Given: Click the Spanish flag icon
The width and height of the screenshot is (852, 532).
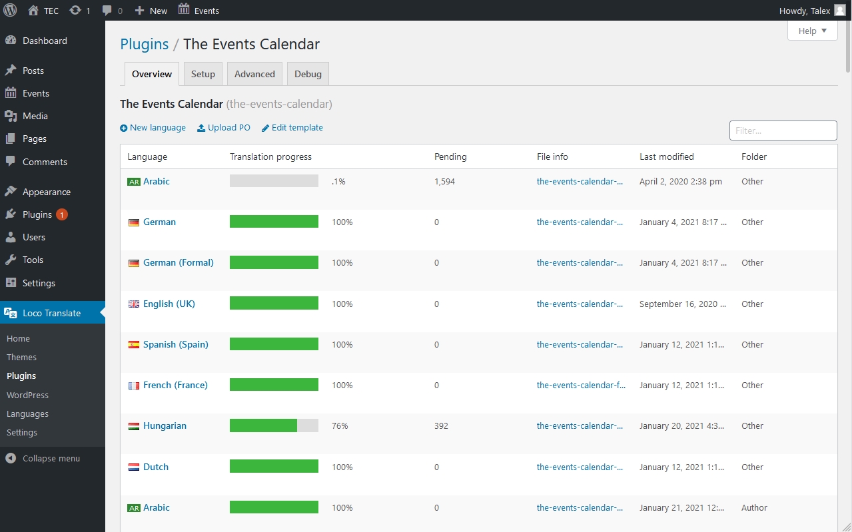Looking at the screenshot, I should [x=134, y=345].
